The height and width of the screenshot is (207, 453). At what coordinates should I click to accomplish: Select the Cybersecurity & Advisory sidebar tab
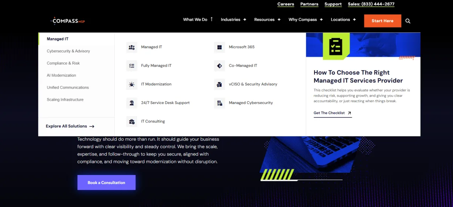tap(76, 51)
